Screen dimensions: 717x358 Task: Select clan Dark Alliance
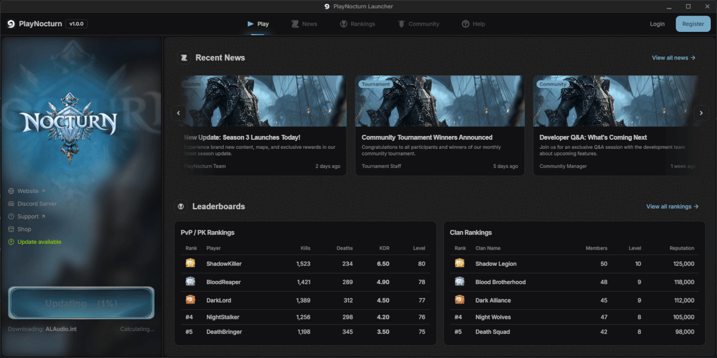point(493,300)
